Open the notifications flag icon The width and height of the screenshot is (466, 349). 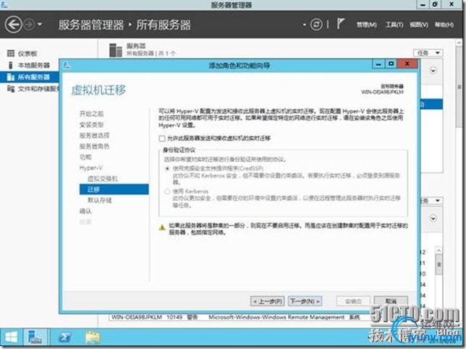(340, 24)
